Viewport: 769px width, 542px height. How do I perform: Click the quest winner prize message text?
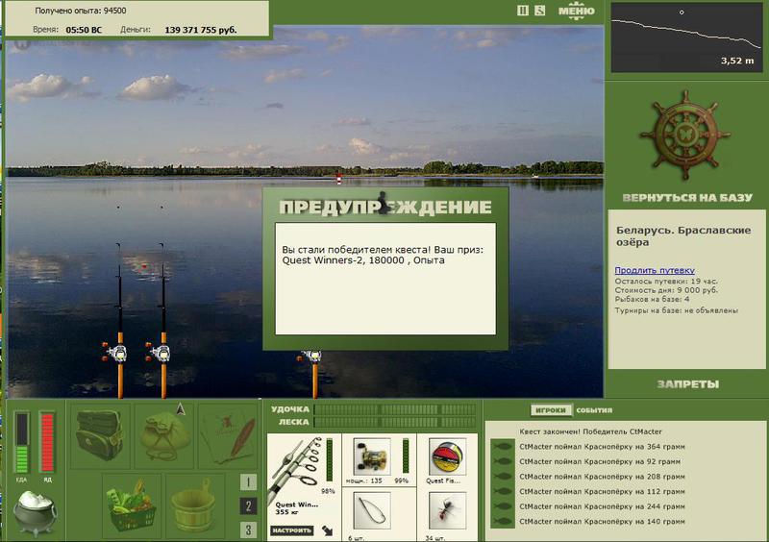pos(383,255)
